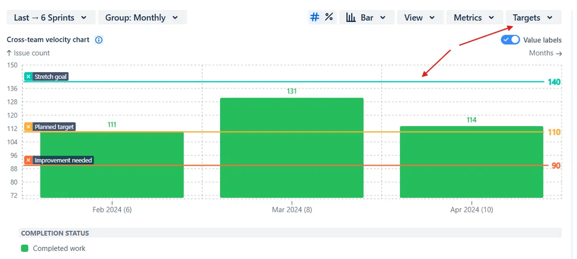The image size is (577, 259).
Task: Remove the Planned target line
Action: (x=28, y=127)
